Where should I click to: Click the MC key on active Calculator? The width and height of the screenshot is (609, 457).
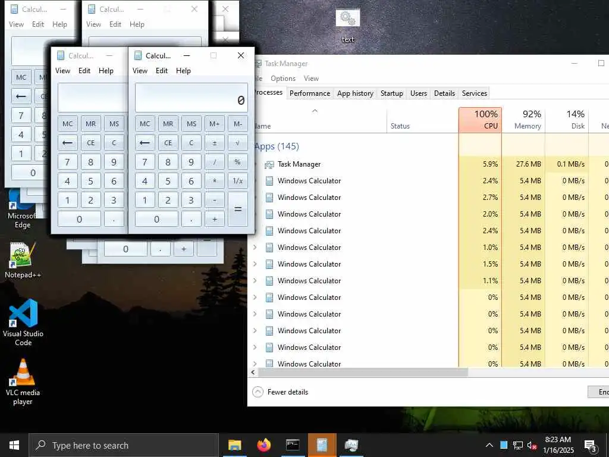[145, 124]
